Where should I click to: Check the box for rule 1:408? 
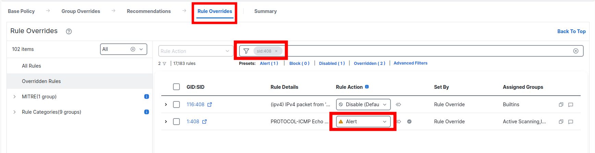[x=176, y=122]
